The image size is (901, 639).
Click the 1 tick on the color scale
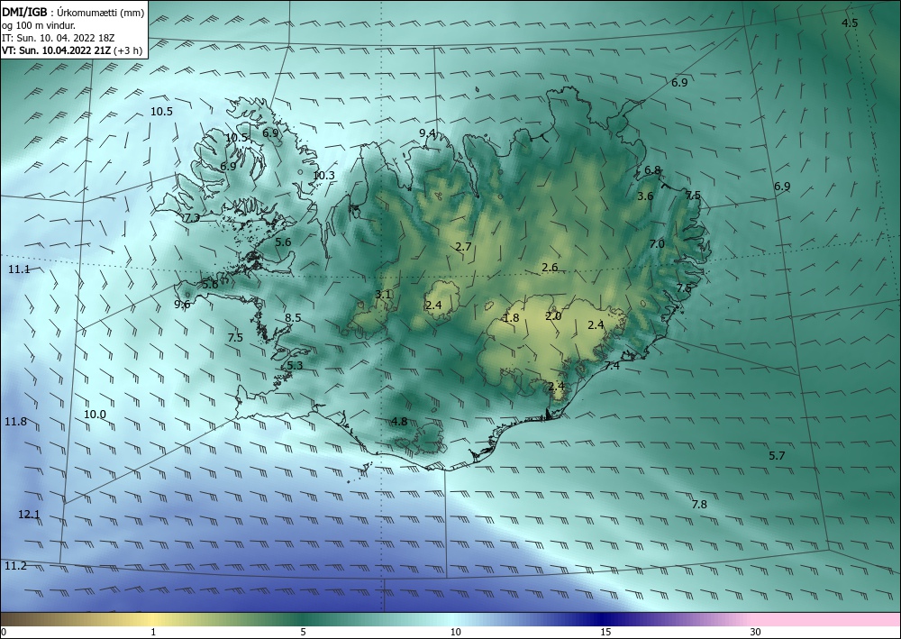coord(153,632)
